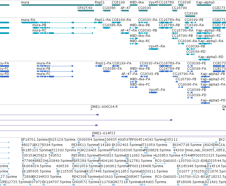This screenshot has height=186, width=226.
Task: Click the Vps45-PA protein label
Action: pos(157,90)
